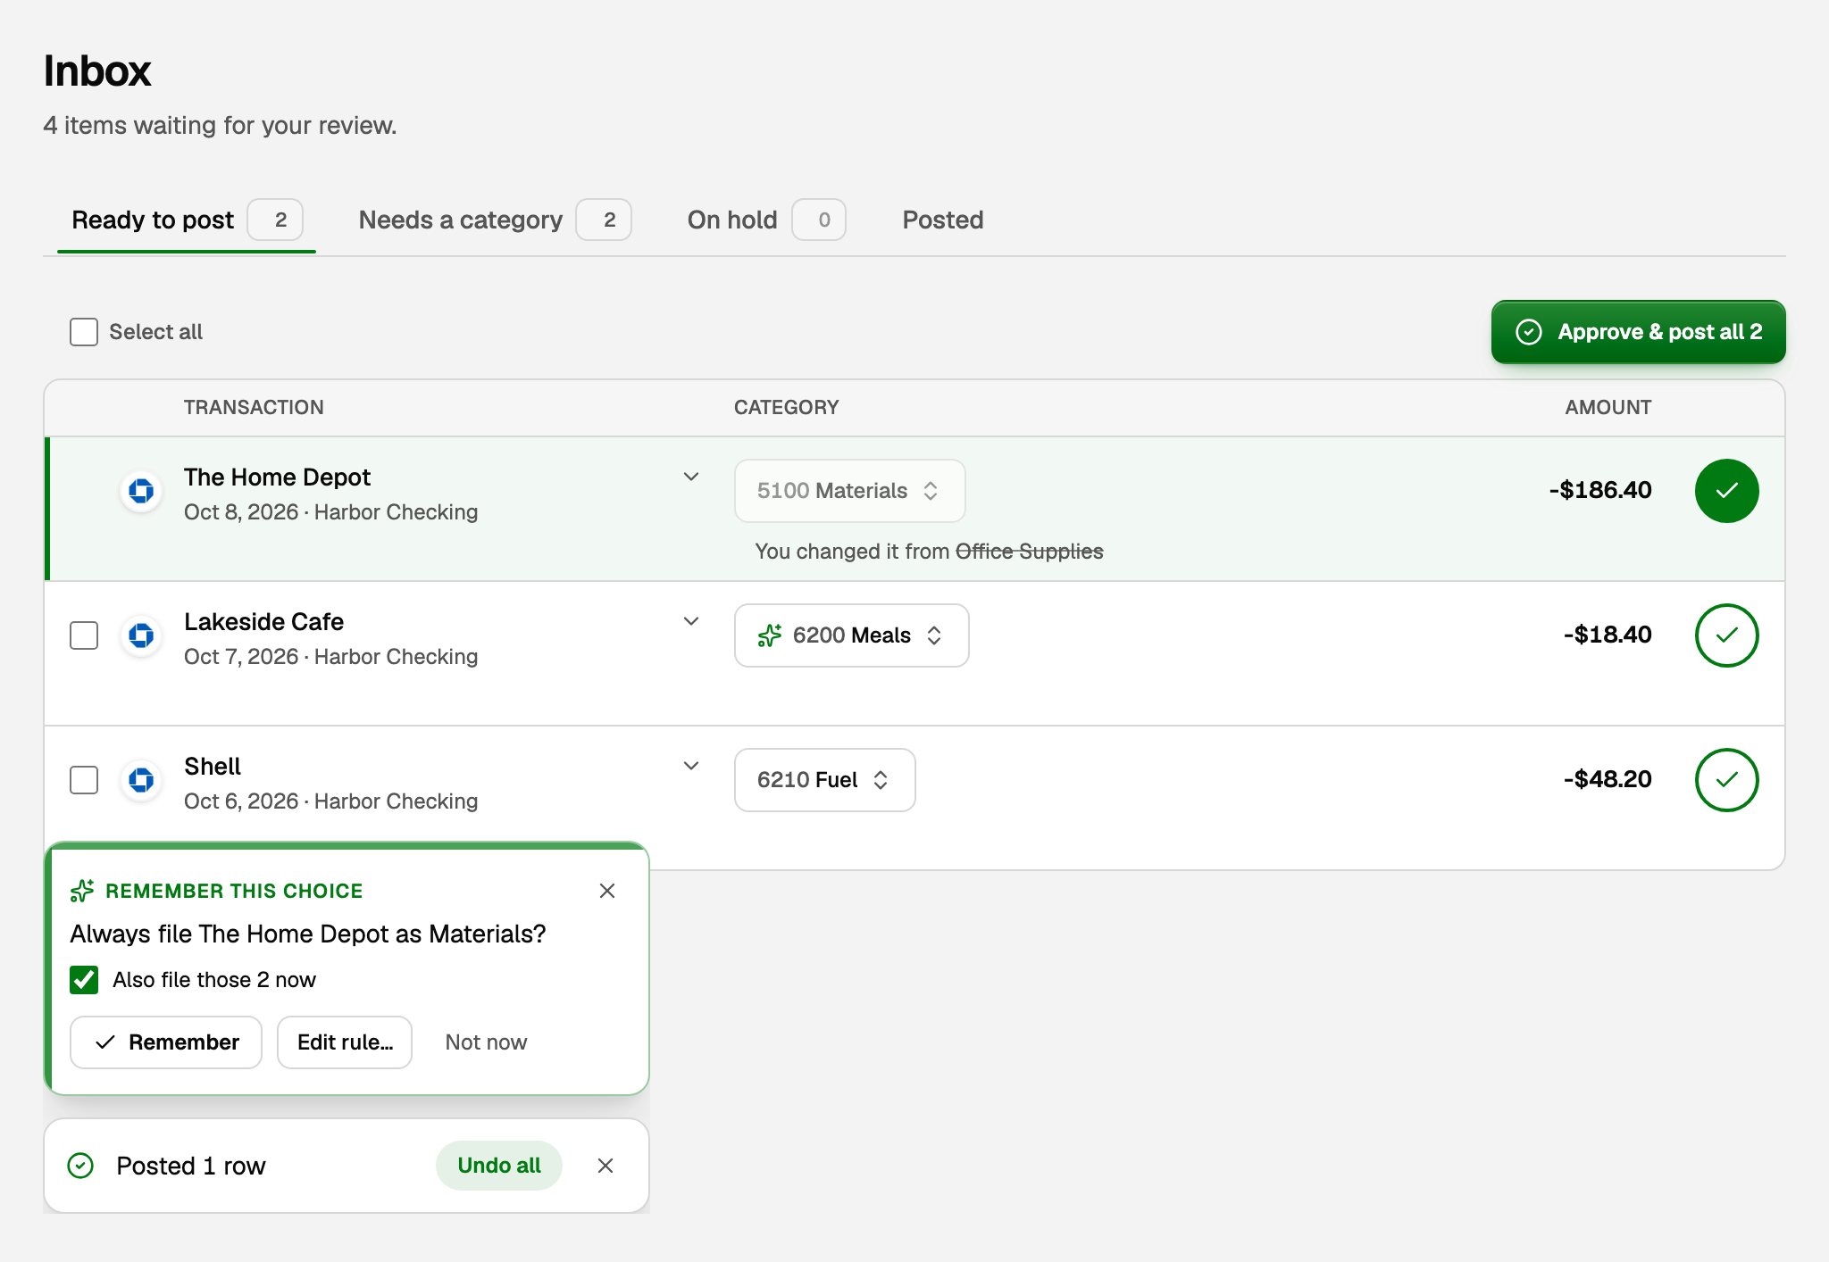Click the Remember button
The image size is (1829, 1262).
(x=166, y=1042)
